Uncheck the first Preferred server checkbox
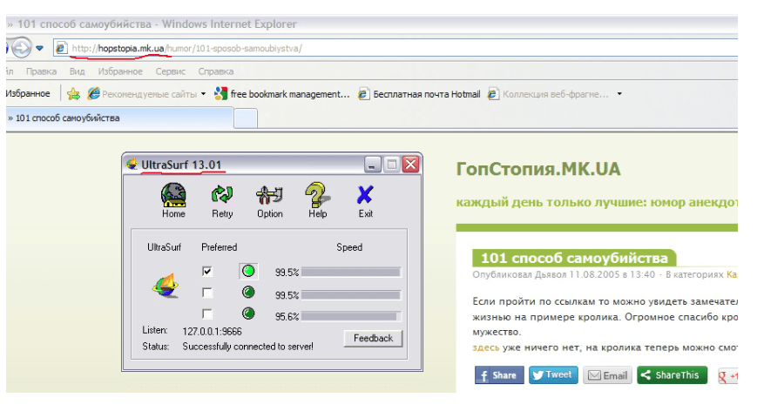This screenshot has height=418, width=757. click(x=207, y=272)
